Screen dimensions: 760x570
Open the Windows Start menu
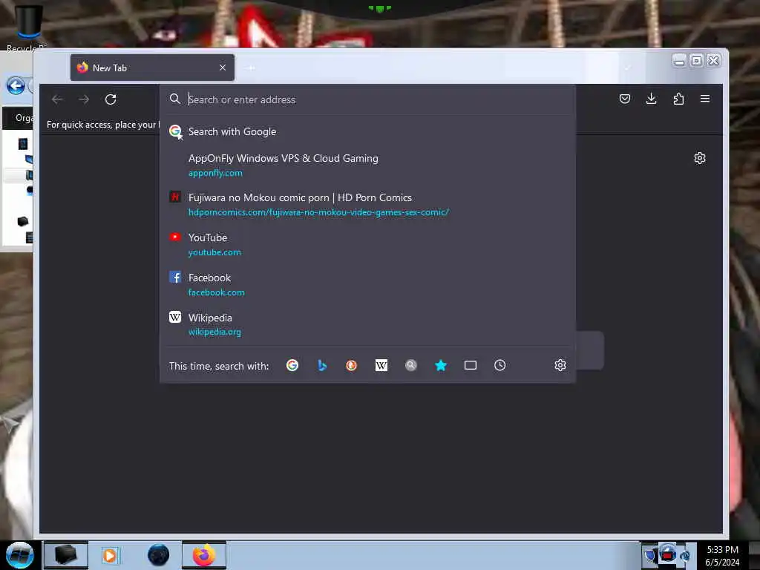coord(20,555)
